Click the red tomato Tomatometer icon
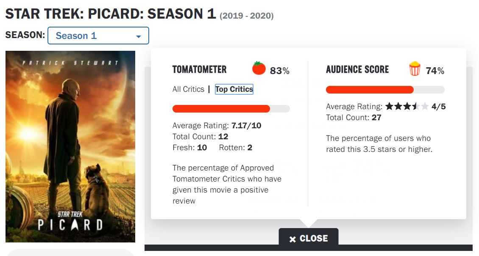This screenshot has width=479, height=256. [259, 69]
